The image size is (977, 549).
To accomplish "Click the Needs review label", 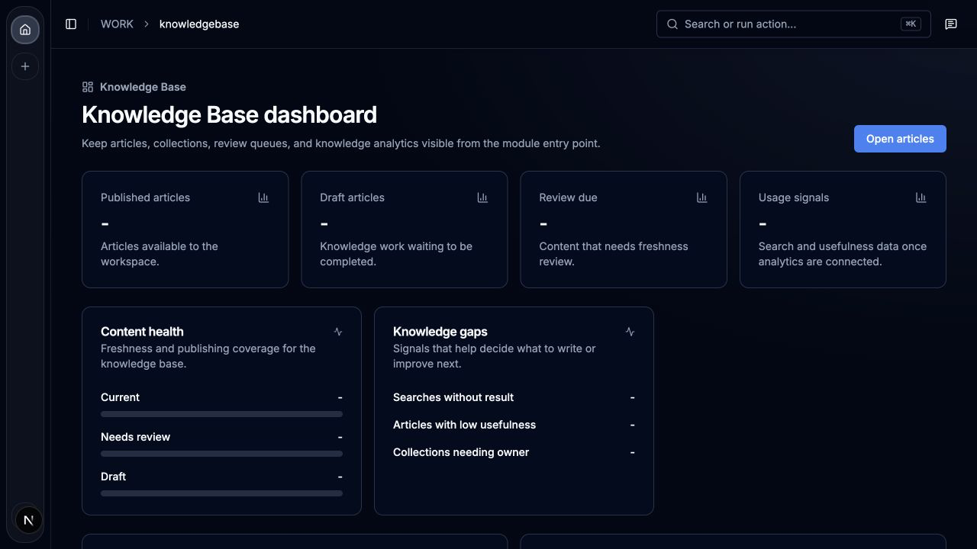I will click(x=135, y=437).
